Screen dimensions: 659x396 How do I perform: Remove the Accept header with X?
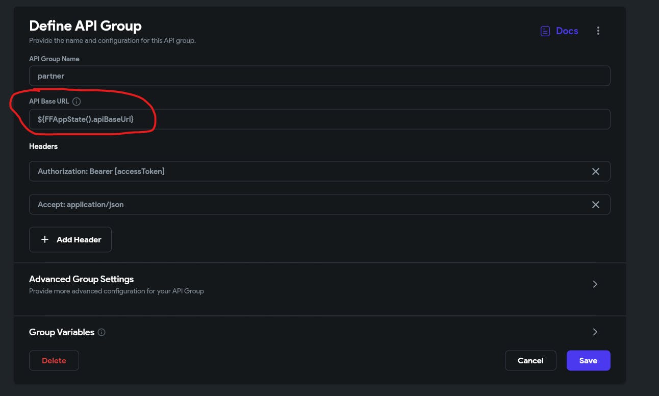click(595, 205)
